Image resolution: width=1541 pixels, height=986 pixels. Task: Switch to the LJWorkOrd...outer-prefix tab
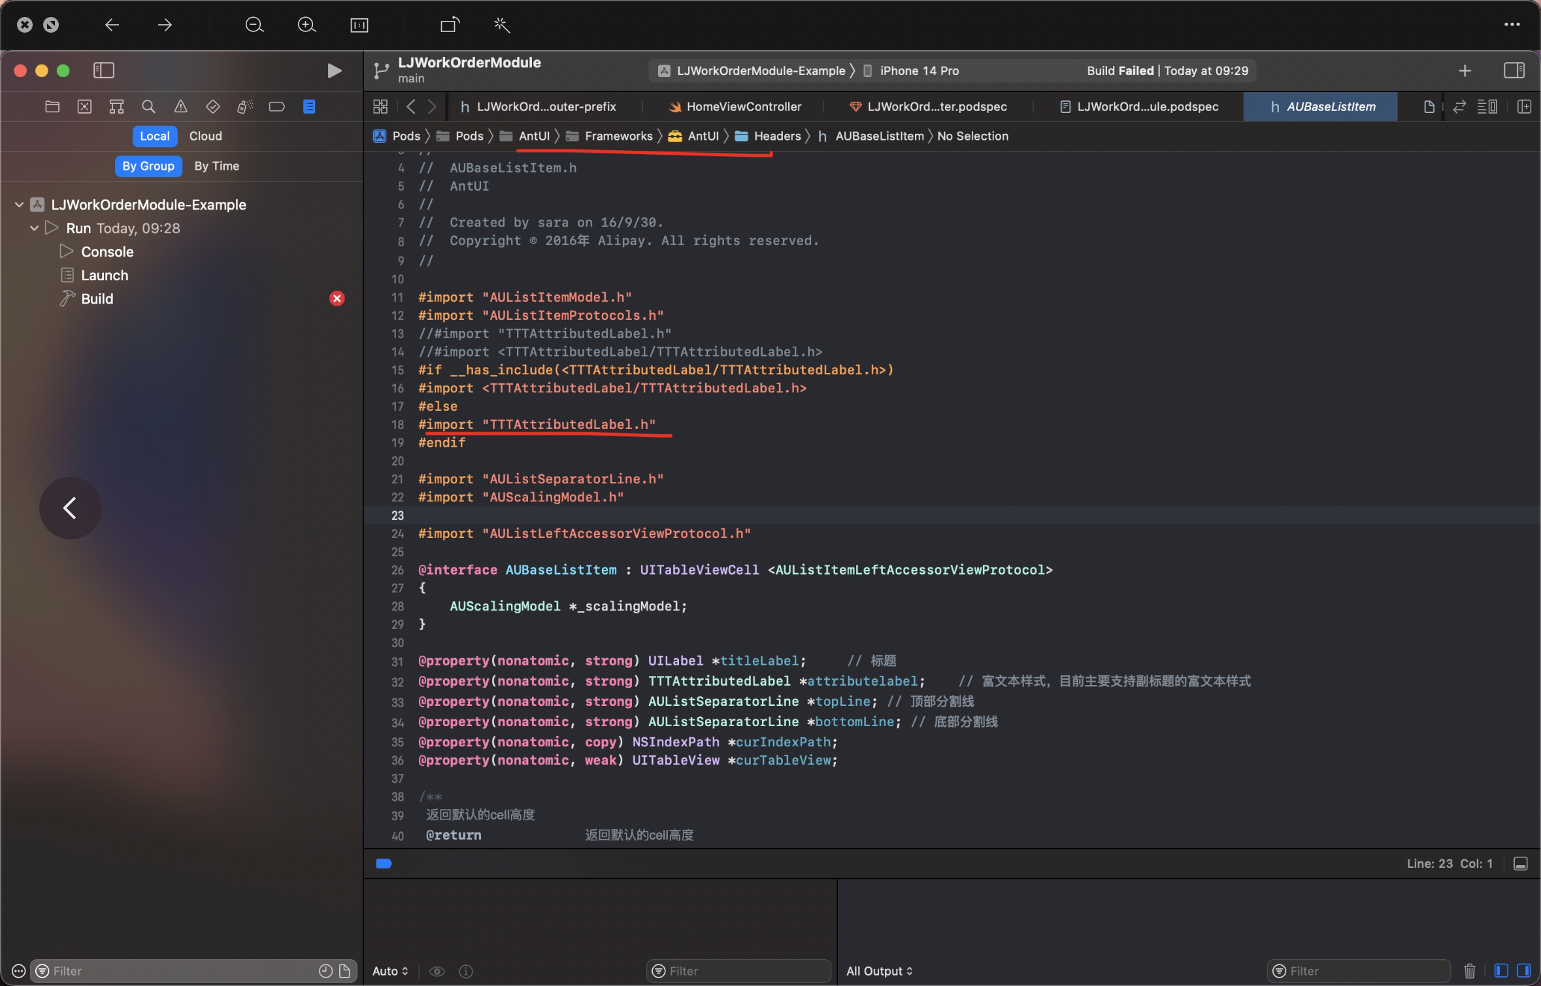(539, 106)
